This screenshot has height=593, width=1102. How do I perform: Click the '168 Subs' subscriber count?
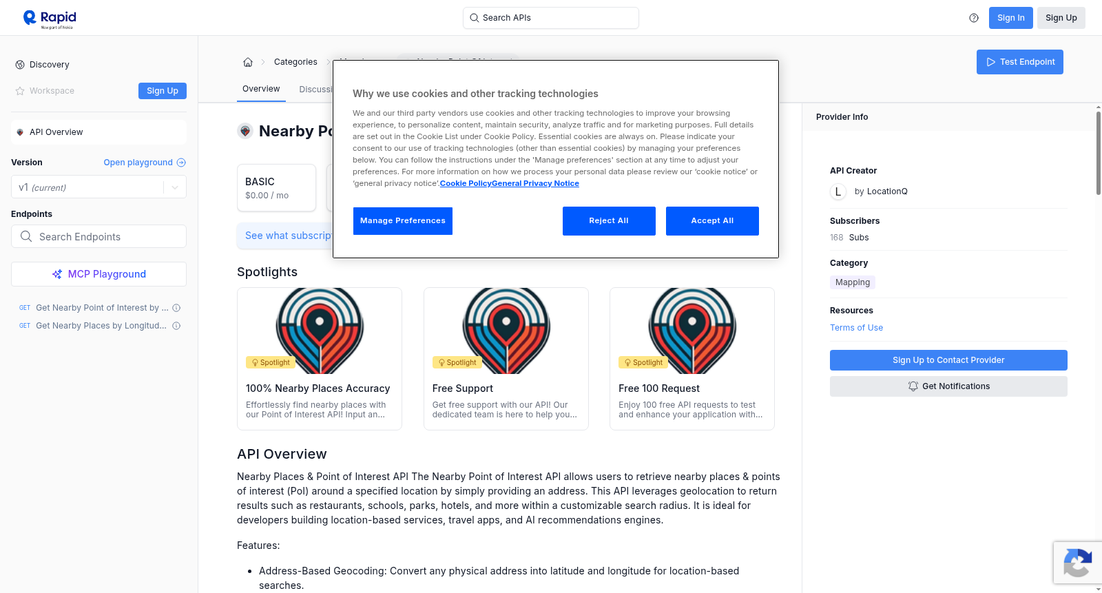click(x=849, y=238)
